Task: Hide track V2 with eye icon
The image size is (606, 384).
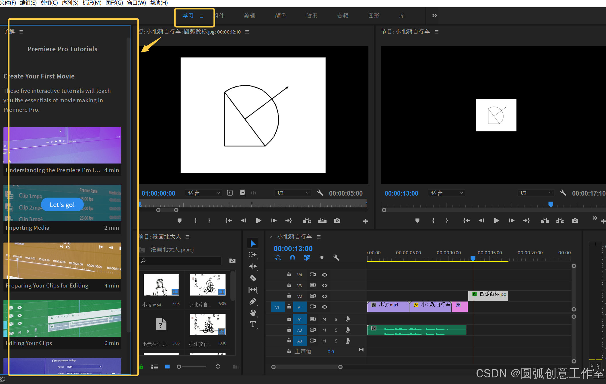Action: click(325, 296)
